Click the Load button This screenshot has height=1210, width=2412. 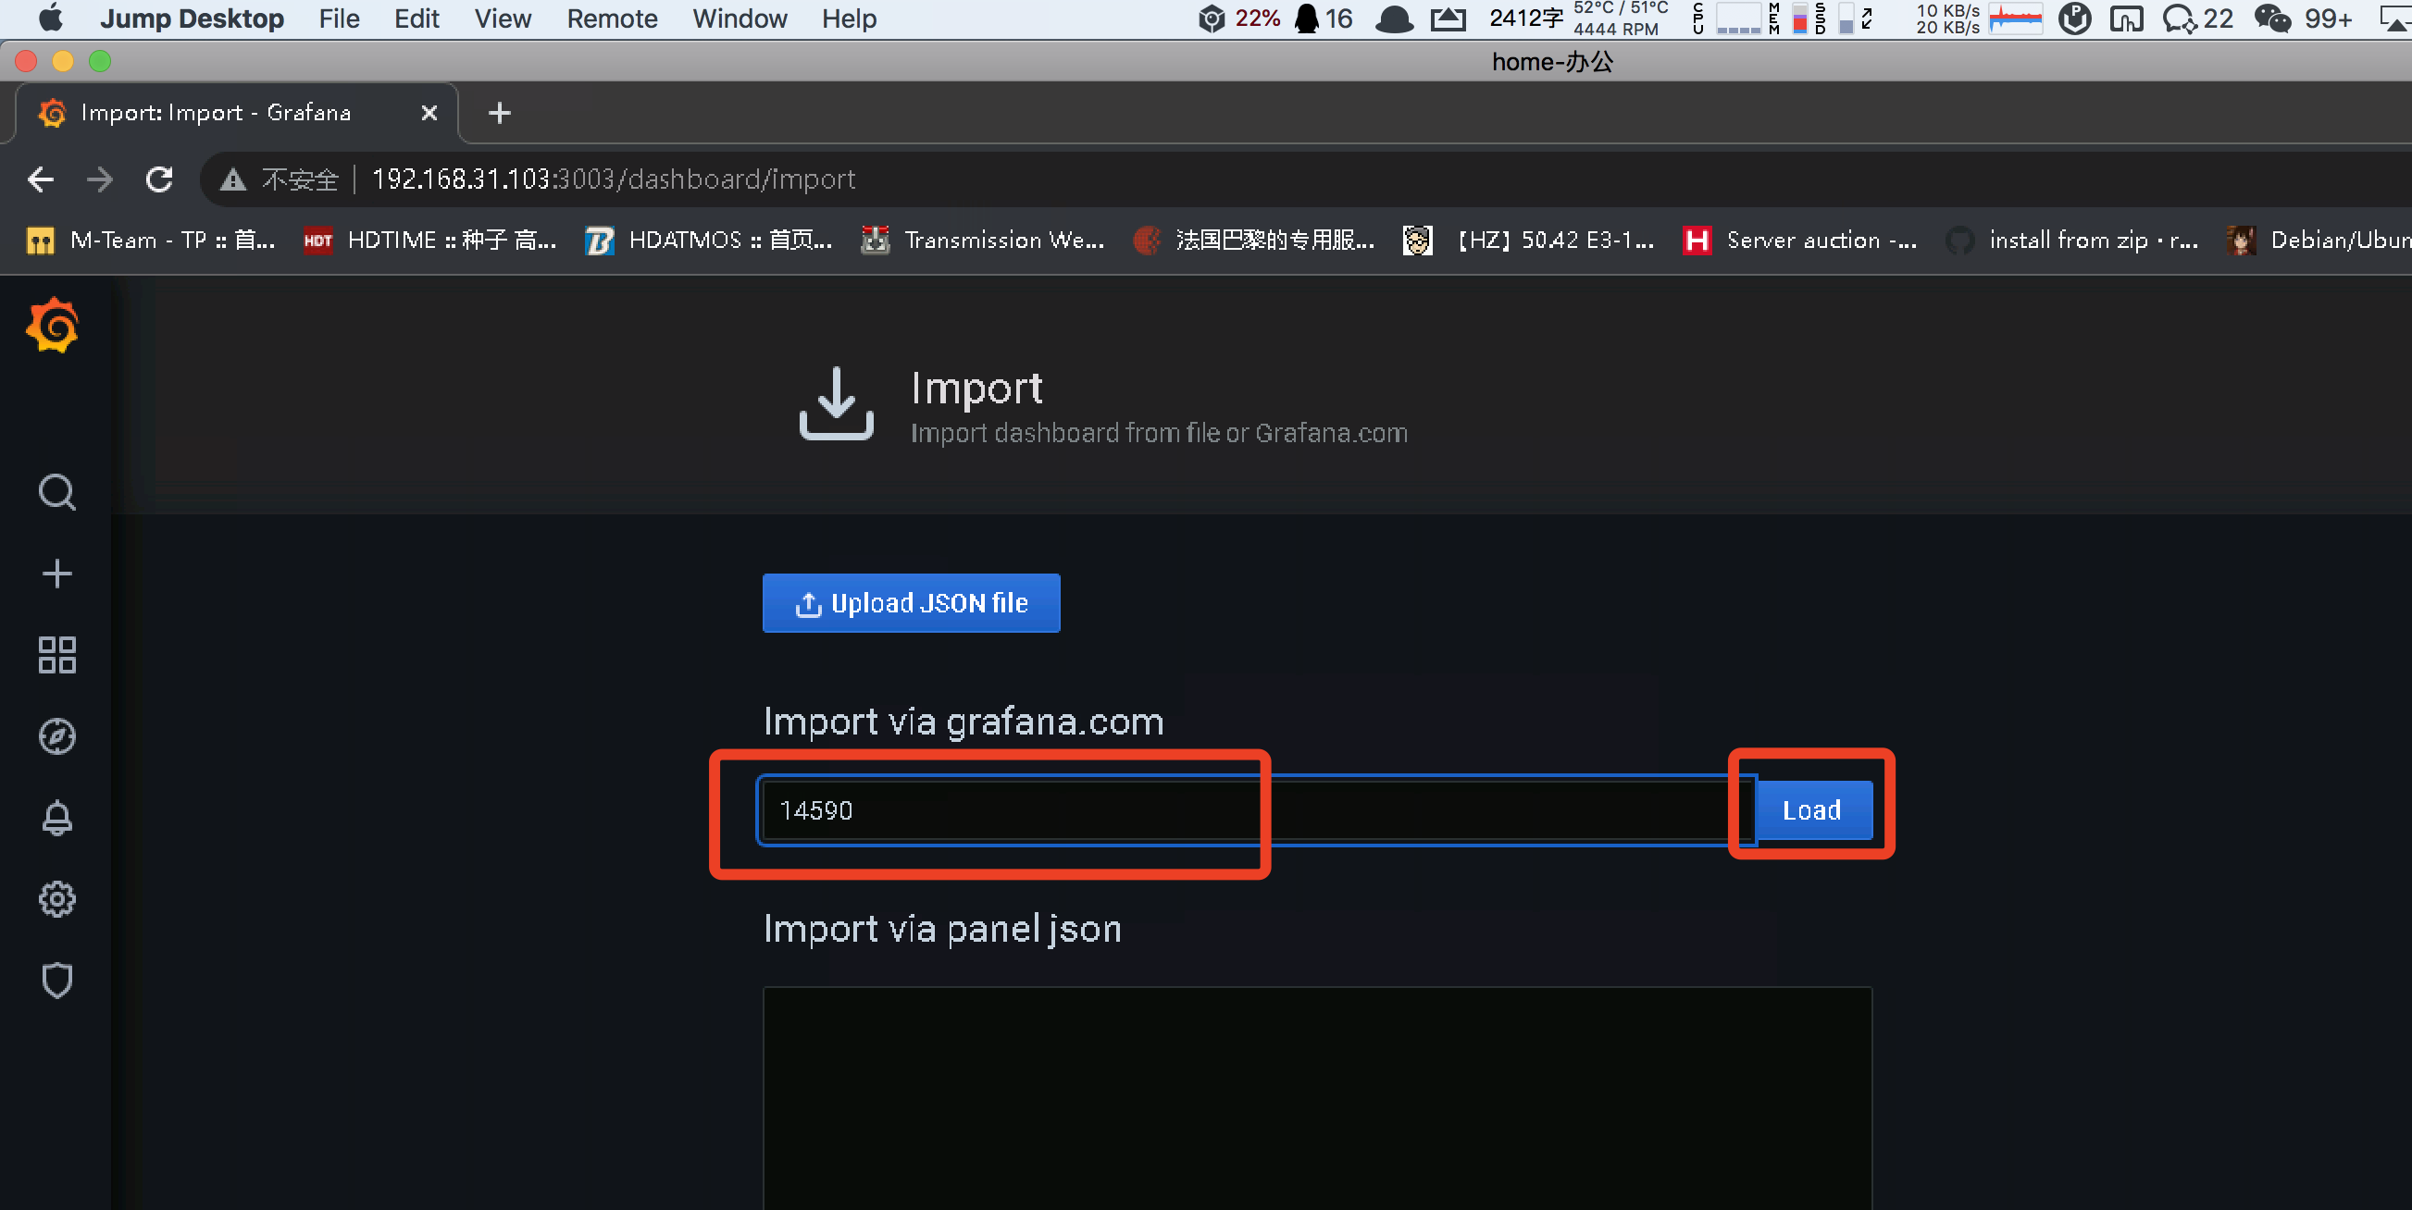(1813, 809)
